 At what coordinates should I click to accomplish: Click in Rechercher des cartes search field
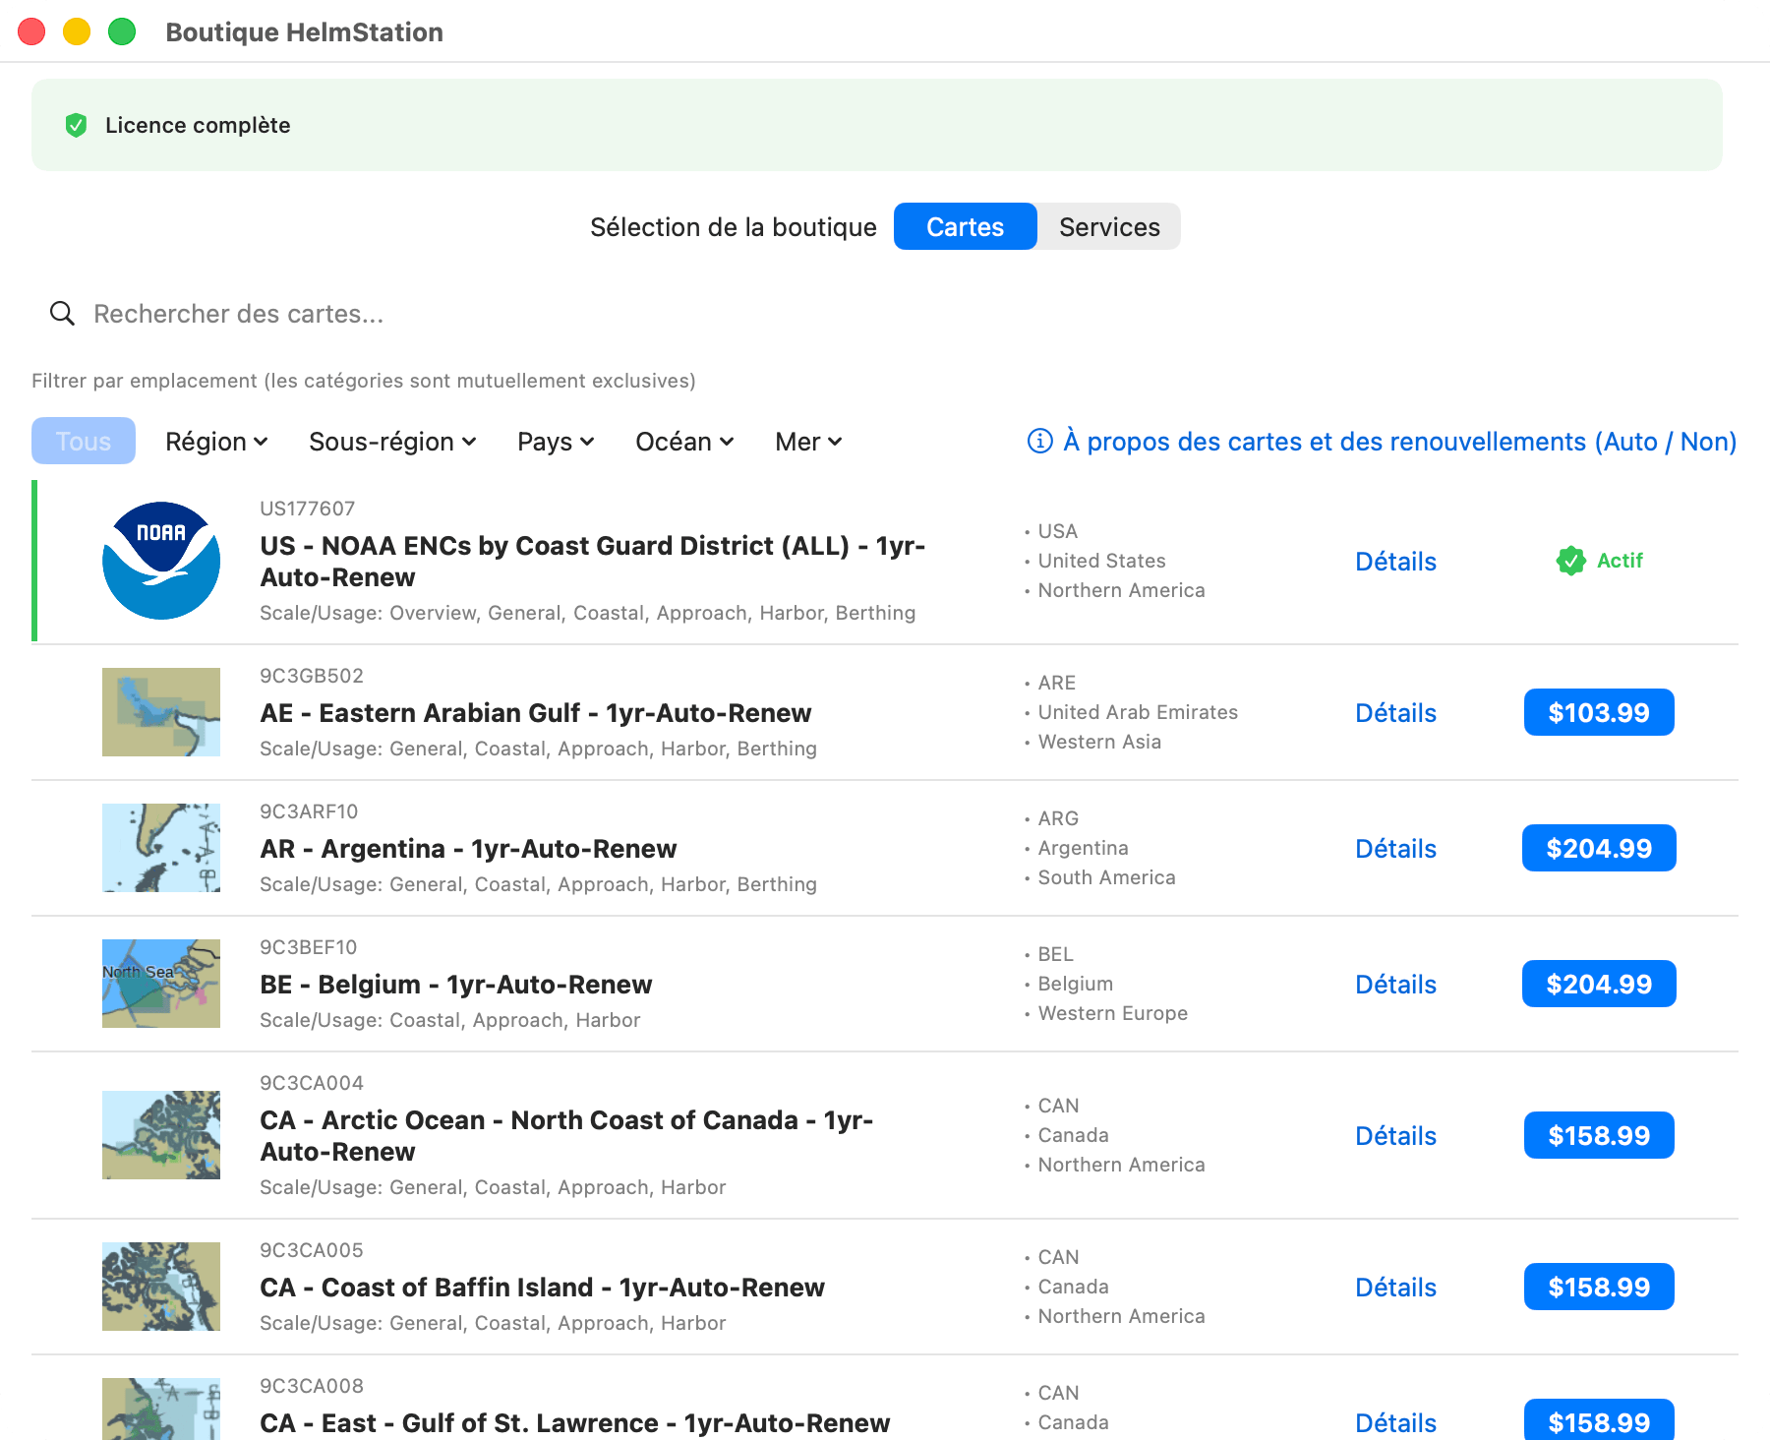tap(885, 314)
